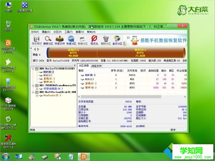The width and height of the screenshot is (215, 161).
Task: Open DG分区工具 desktop shortcut
Action: [8, 47]
